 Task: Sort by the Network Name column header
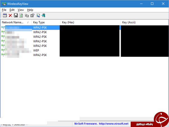(x=16, y=23)
